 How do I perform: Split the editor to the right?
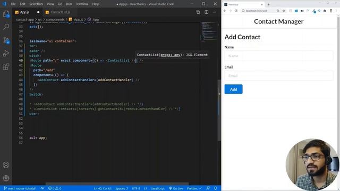point(207,12)
